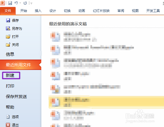The height and width of the screenshot is (127, 164).
Task: Click the 保存 floppy disk icon
Action: tap(8, 20)
